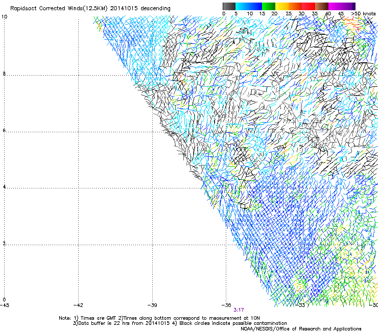Viewport: 378px width, 332px height.
Task: Click the dark purple 45-50 knots legend color
Action: [348, 6]
